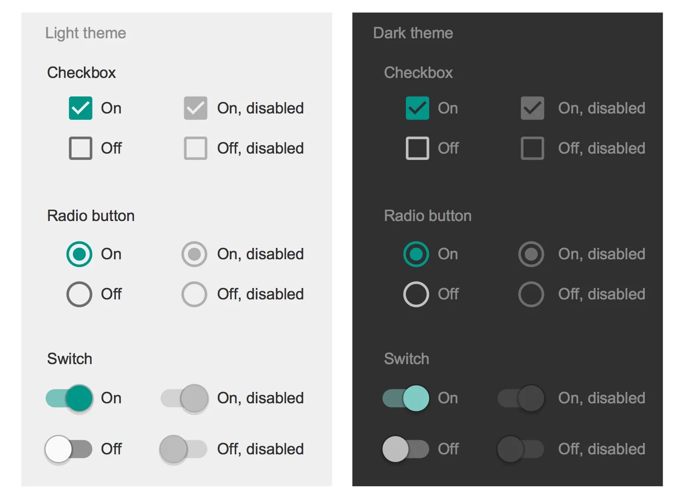The width and height of the screenshot is (684, 499).
Task: Click light theme On, disabled switch
Action: (185, 398)
